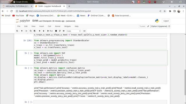Save notebook with the floppy disk icon
The height and width of the screenshot is (104, 186).
17,31
